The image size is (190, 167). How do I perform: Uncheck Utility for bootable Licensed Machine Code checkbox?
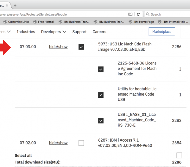101,95
